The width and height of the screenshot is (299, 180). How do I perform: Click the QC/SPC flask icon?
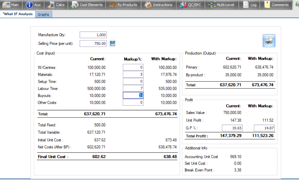point(183,5)
